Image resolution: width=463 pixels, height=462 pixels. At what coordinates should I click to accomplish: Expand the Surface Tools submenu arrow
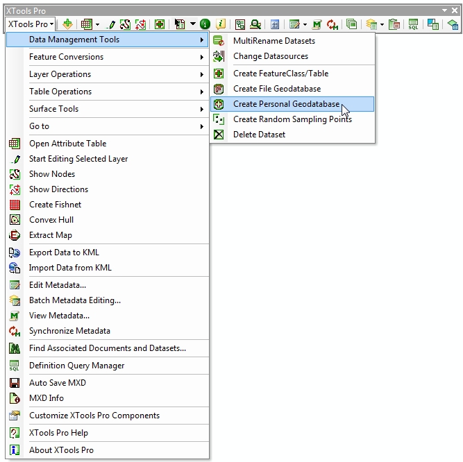(202, 109)
